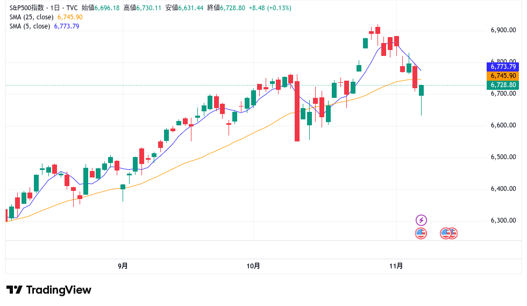
Task: Click the 11月 label on time axis
Action: point(396,266)
